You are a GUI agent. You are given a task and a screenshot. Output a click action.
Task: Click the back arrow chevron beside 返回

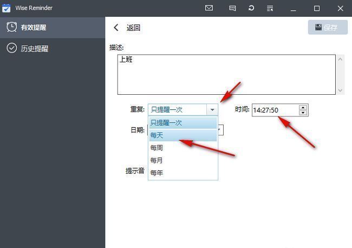(x=116, y=28)
